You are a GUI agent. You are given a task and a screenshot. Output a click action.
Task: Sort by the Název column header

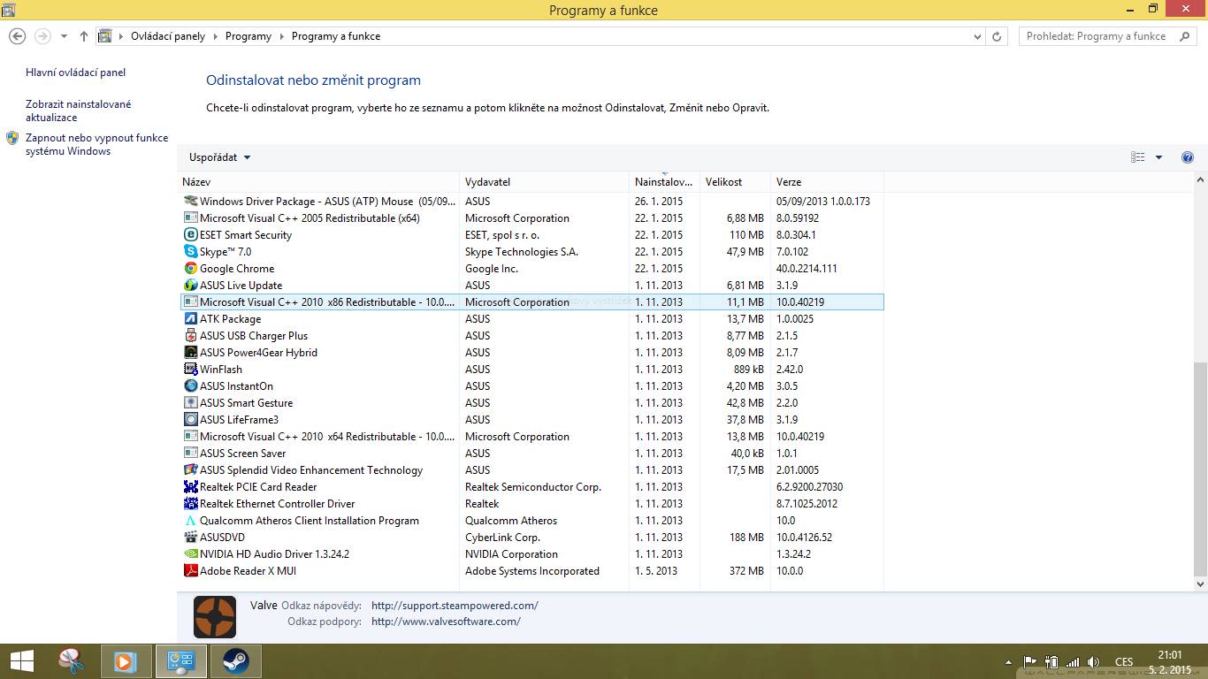click(318, 182)
